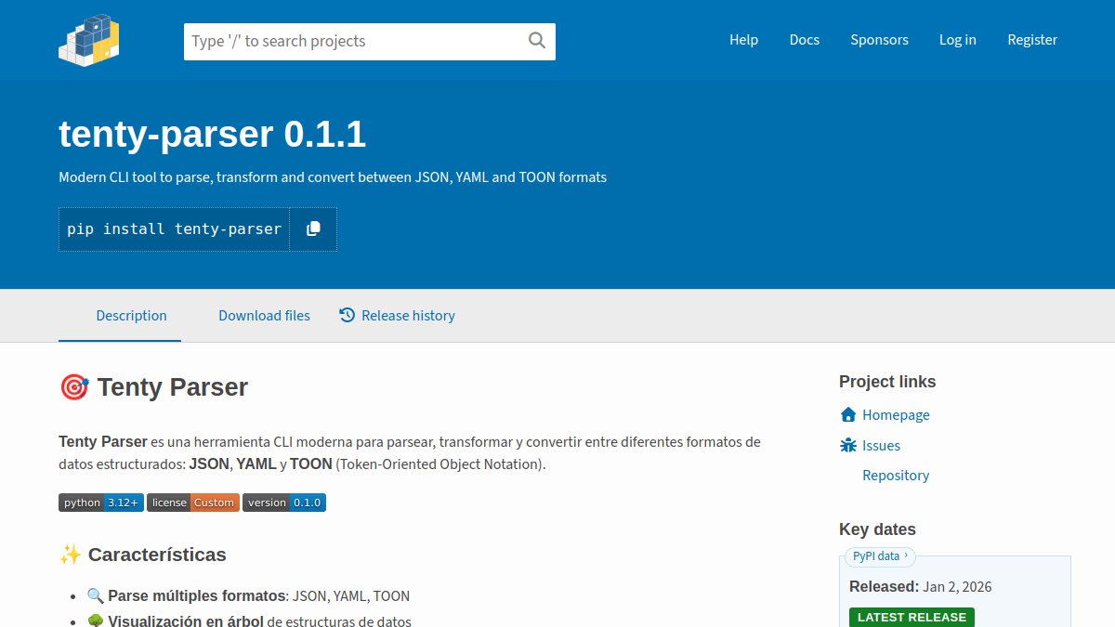Go to the Sponsors page

pos(879,40)
